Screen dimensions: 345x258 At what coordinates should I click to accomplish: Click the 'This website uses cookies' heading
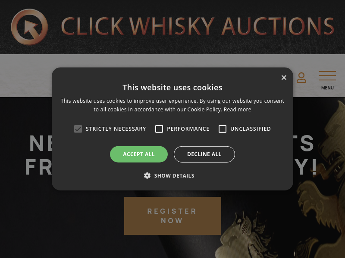point(172,88)
